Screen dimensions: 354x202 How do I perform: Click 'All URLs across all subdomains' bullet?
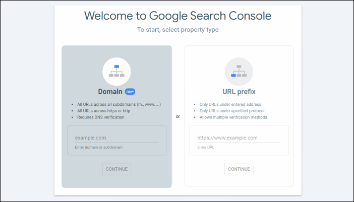[x=119, y=104]
